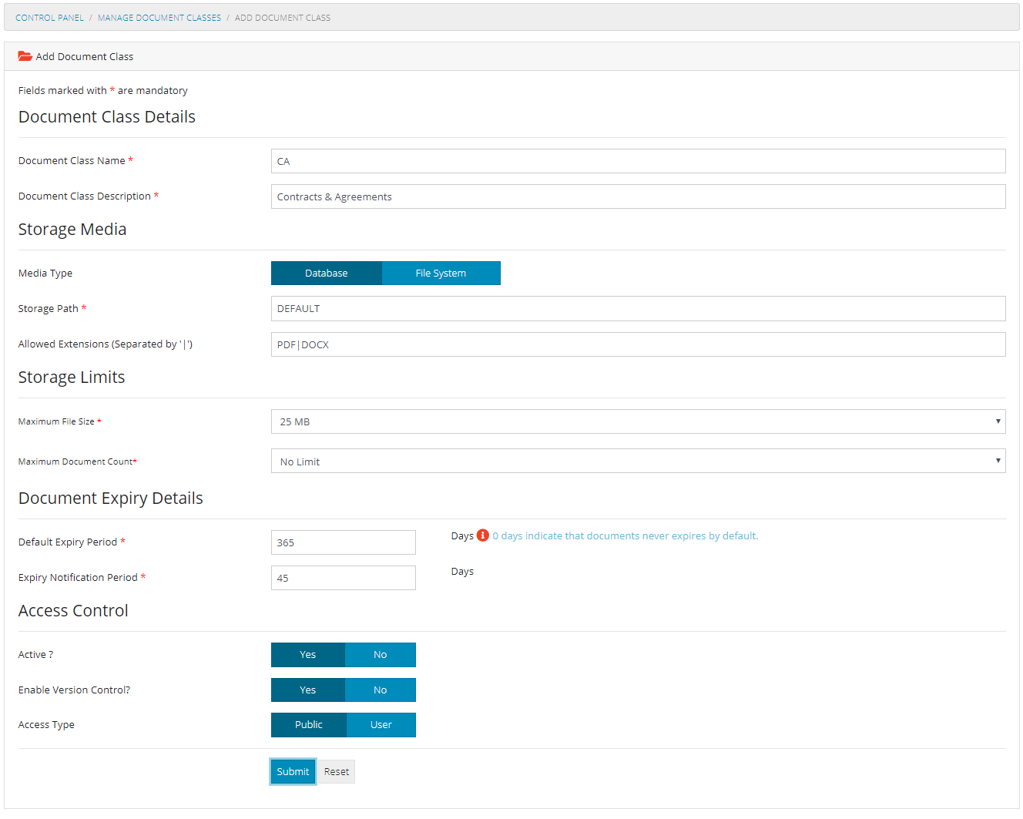The width and height of the screenshot is (1023, 819).
Task: Navigate to Control Panel via breadcrumb
Action: point(49,17)
